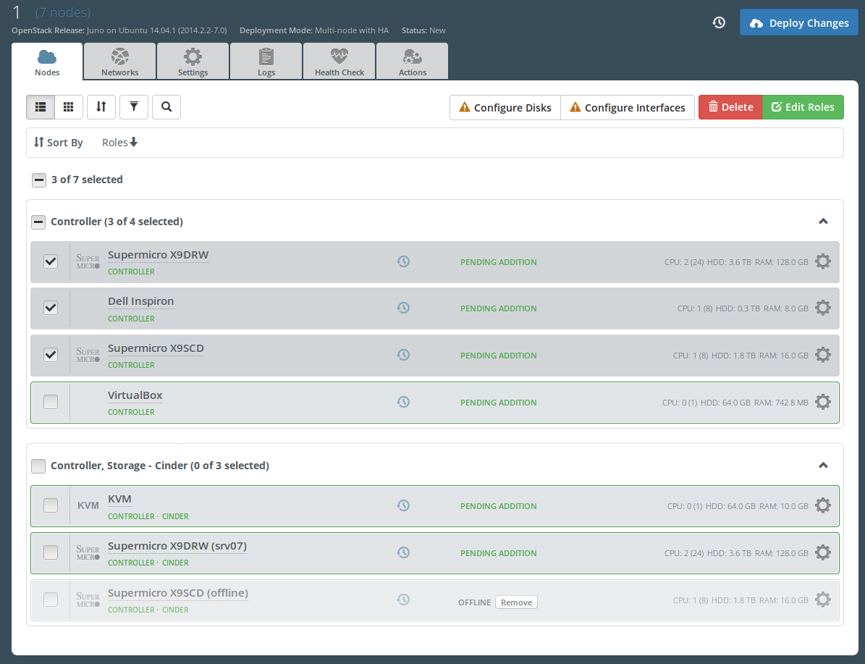This screenshot has width=865, height=664.
Task: Click the Deploy Changes button
Action: pos(799,22)
